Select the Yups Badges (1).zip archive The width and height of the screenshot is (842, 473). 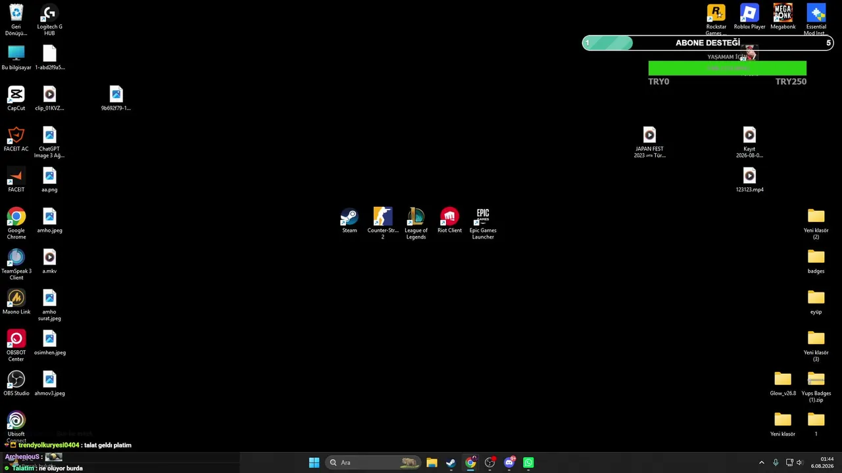click(816, 387)
